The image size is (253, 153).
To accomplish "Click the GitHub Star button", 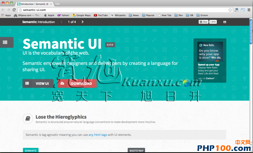I will [203, 22].
